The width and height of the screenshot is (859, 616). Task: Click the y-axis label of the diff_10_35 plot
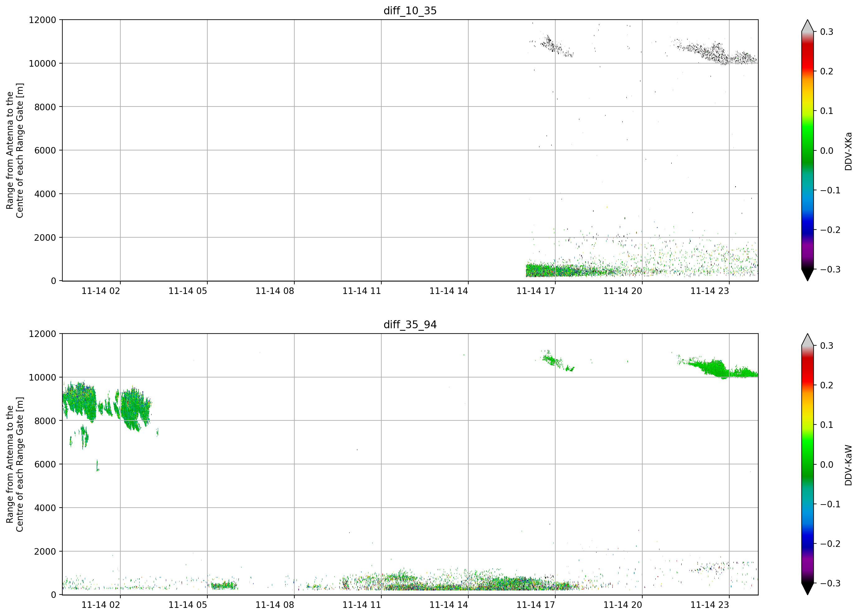pyautogui.click(x=15, y=151)
